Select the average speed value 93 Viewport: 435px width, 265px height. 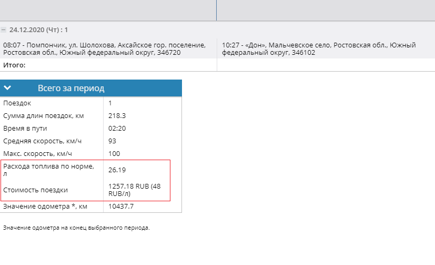pyautogui.click(x=112, y=141)
